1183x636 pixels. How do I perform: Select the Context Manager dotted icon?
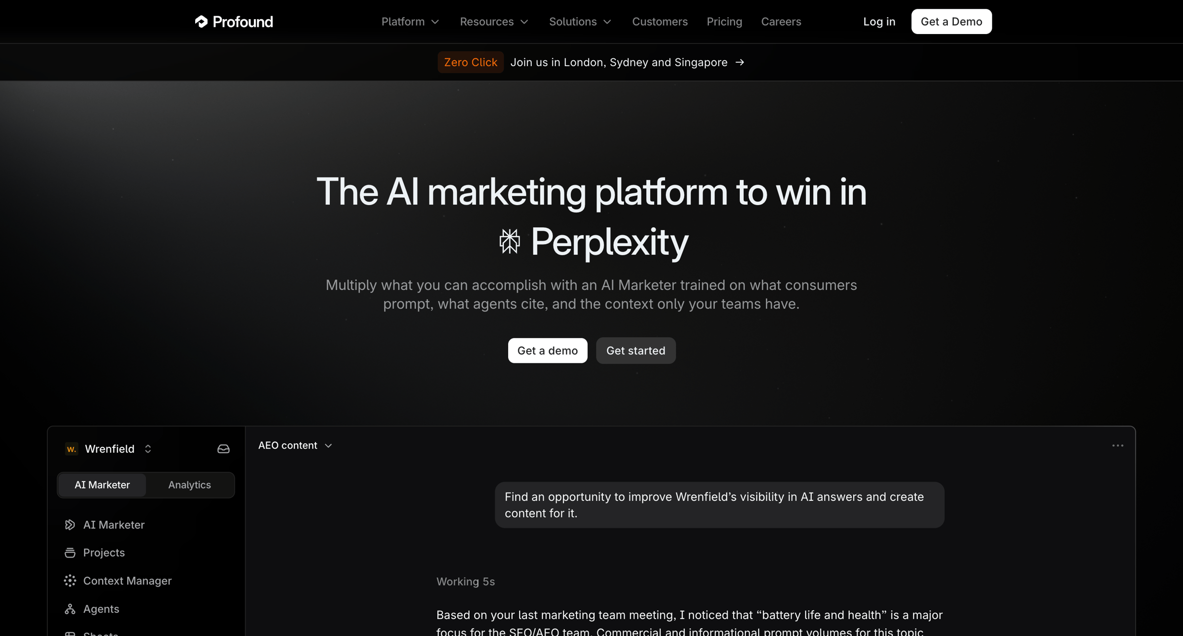point(70,581)
